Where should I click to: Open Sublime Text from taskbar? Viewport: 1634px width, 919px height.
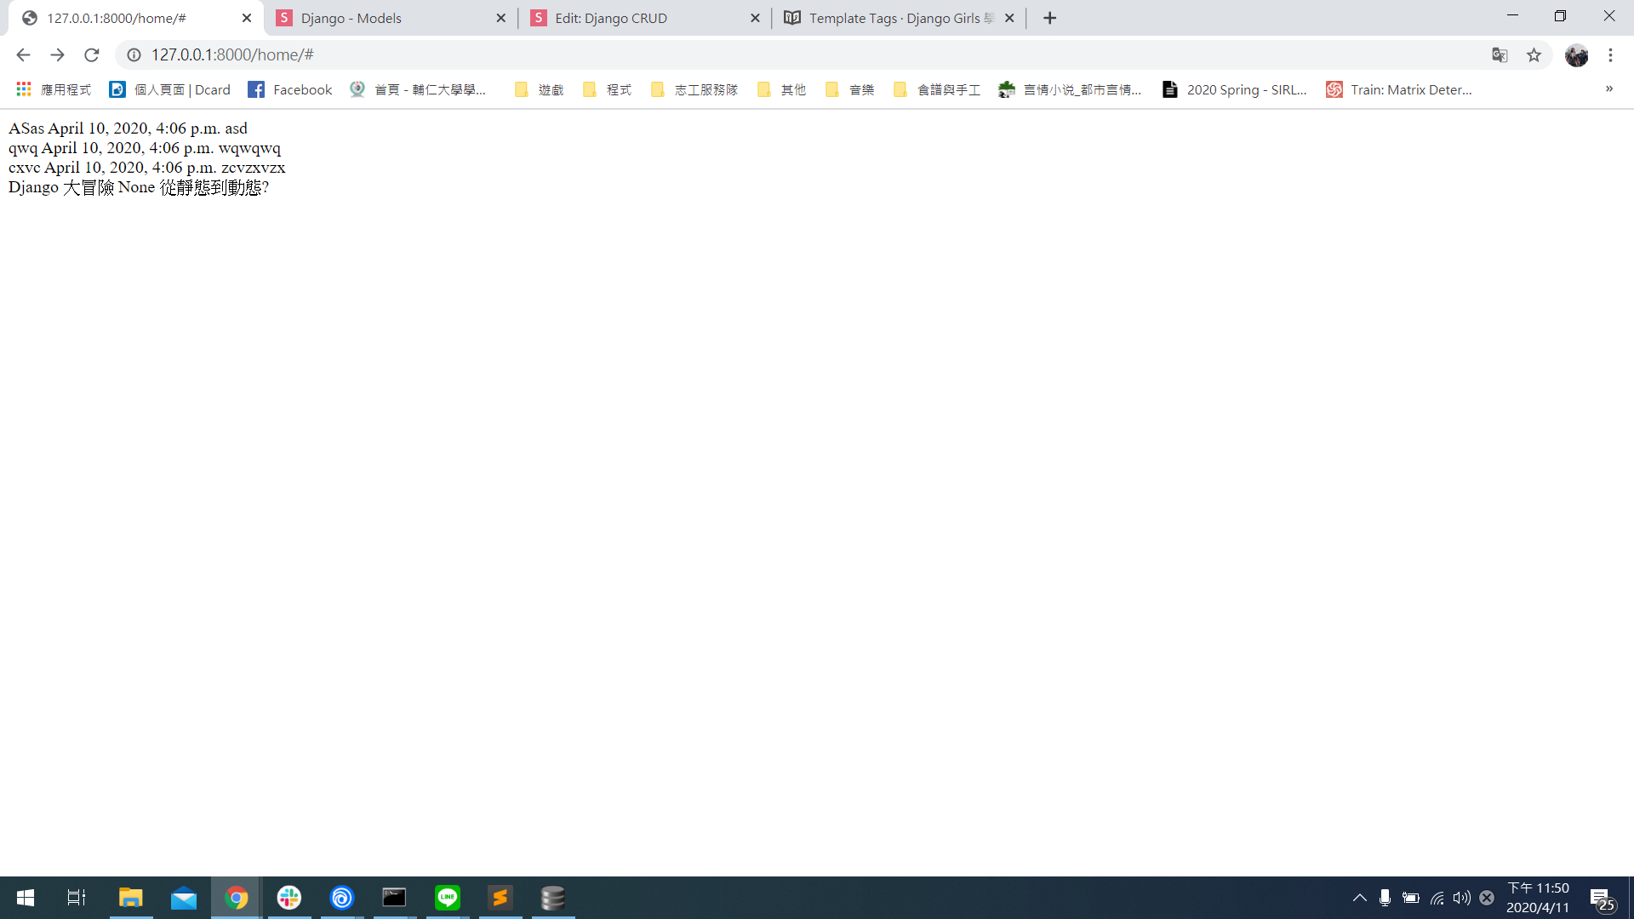(x=500, y=898)
